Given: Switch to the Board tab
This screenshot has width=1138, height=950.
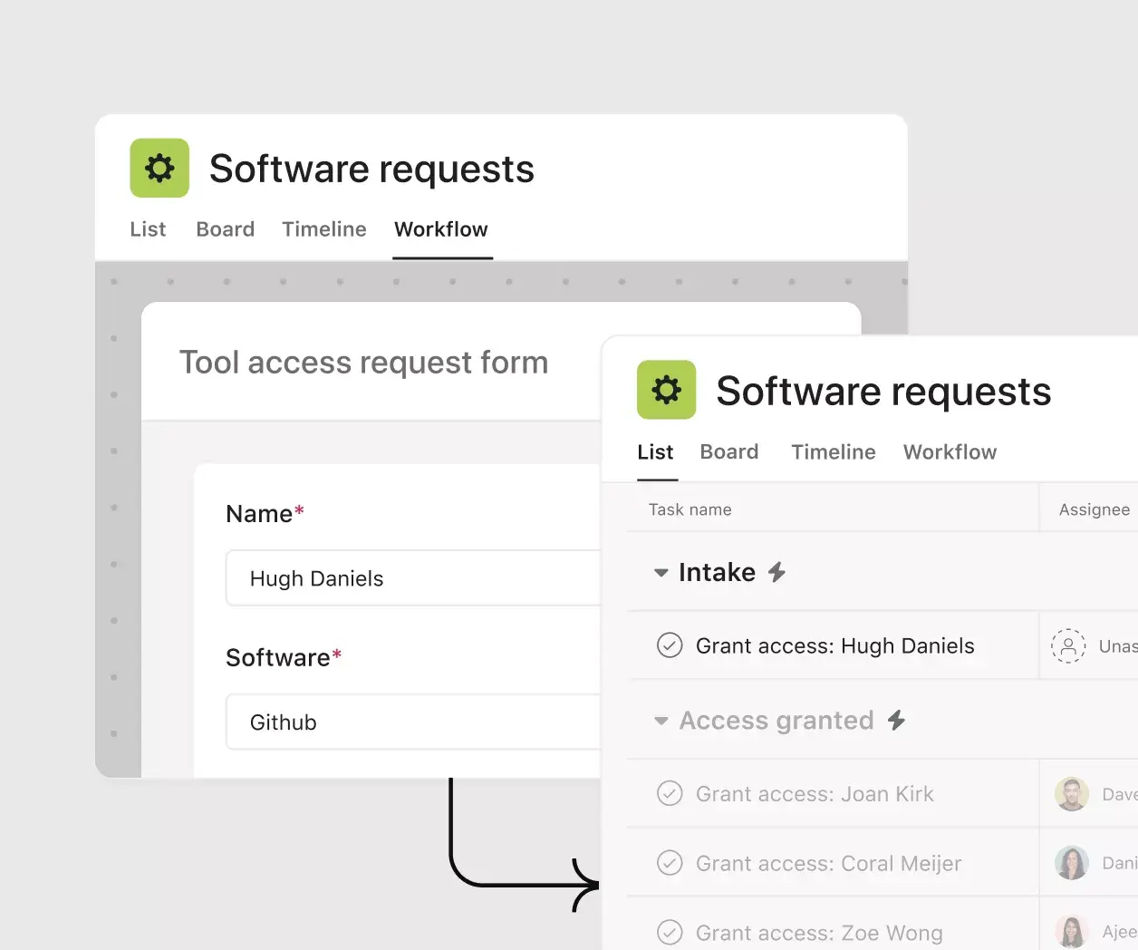Looking at the screenshot, I should [729, 451].
